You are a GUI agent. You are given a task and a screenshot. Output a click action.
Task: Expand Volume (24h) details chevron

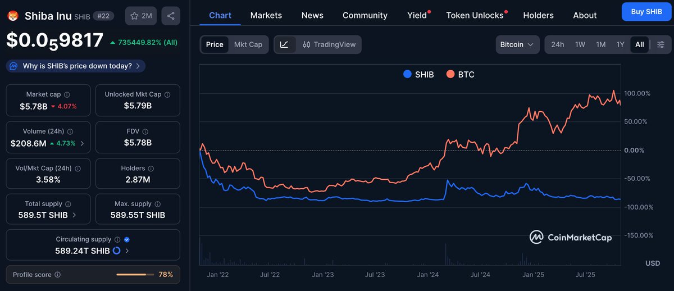(x=83, y=143)
